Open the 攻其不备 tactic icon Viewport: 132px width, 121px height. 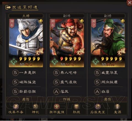pyautogui.click(x=16, y=107)
